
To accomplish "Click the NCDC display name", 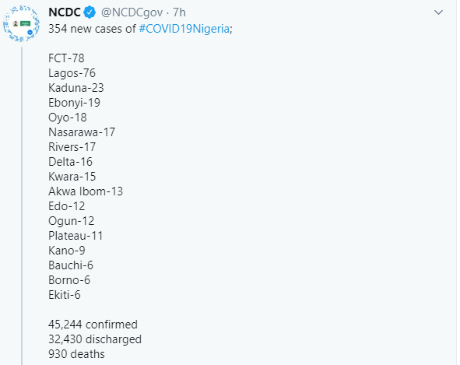I will (65, 12).
